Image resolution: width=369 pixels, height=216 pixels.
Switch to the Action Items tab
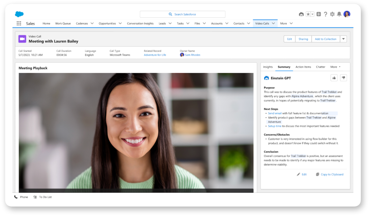tap(303, 67)
